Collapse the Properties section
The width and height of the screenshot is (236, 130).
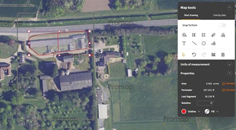pyautogui.click(x=229, y=73)
